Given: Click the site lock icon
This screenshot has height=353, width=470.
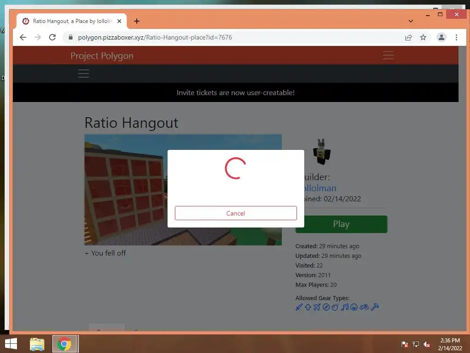Looking at the screenshot, I should click(x=70, y=37).
